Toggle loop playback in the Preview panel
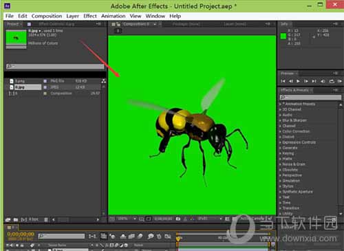Image resolution: width=344 pixels, height=251 pixels. 332,81
